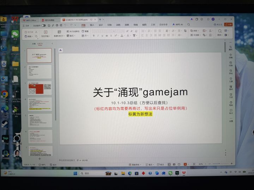Toggle the auto-save switch
The width and height of the screenshot is (254, 190).
coord(44,26)
